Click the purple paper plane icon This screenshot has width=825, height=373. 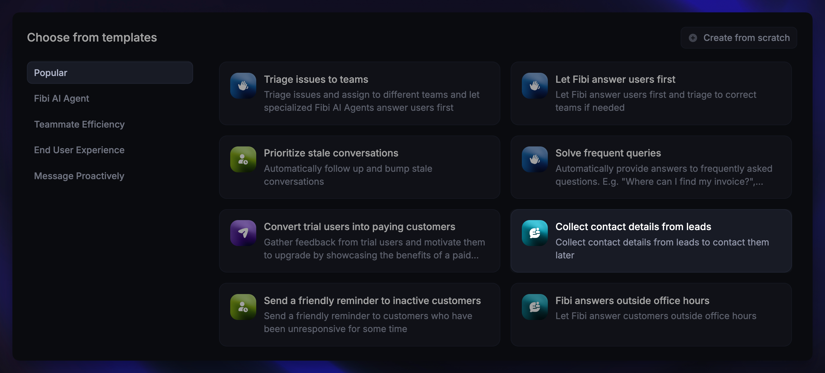243,233
